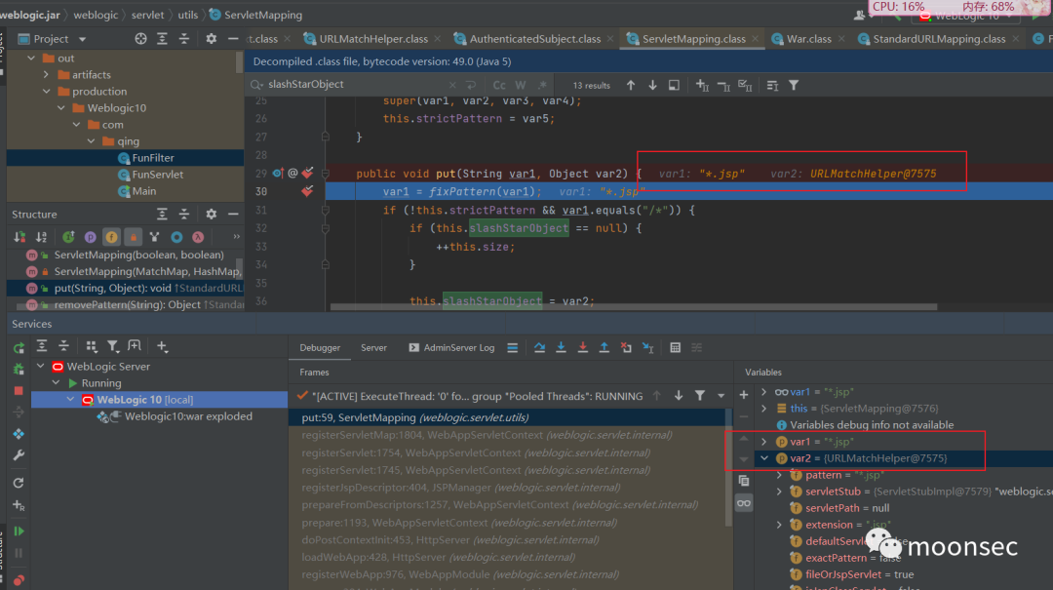Step out using the blue up arrow
Image resolution: width=1053 pixels, height=590 pixels.
pyautogui.click(x=604, y=347)
